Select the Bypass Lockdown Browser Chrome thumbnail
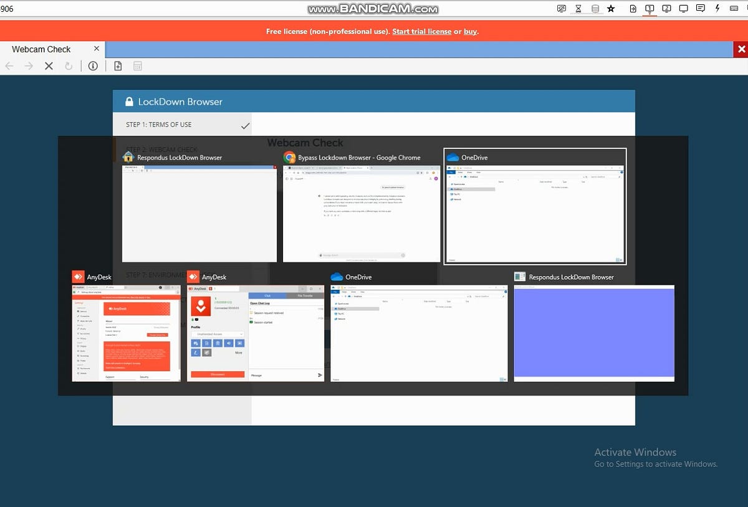 coord(362,212)
